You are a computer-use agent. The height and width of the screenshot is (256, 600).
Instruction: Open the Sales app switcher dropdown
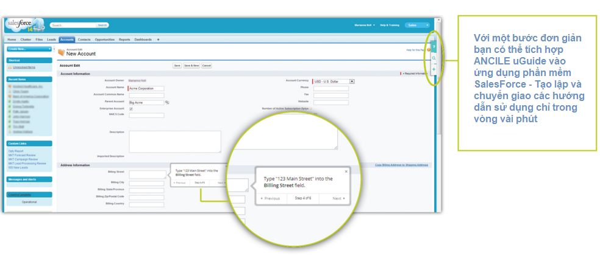(417, 25)
